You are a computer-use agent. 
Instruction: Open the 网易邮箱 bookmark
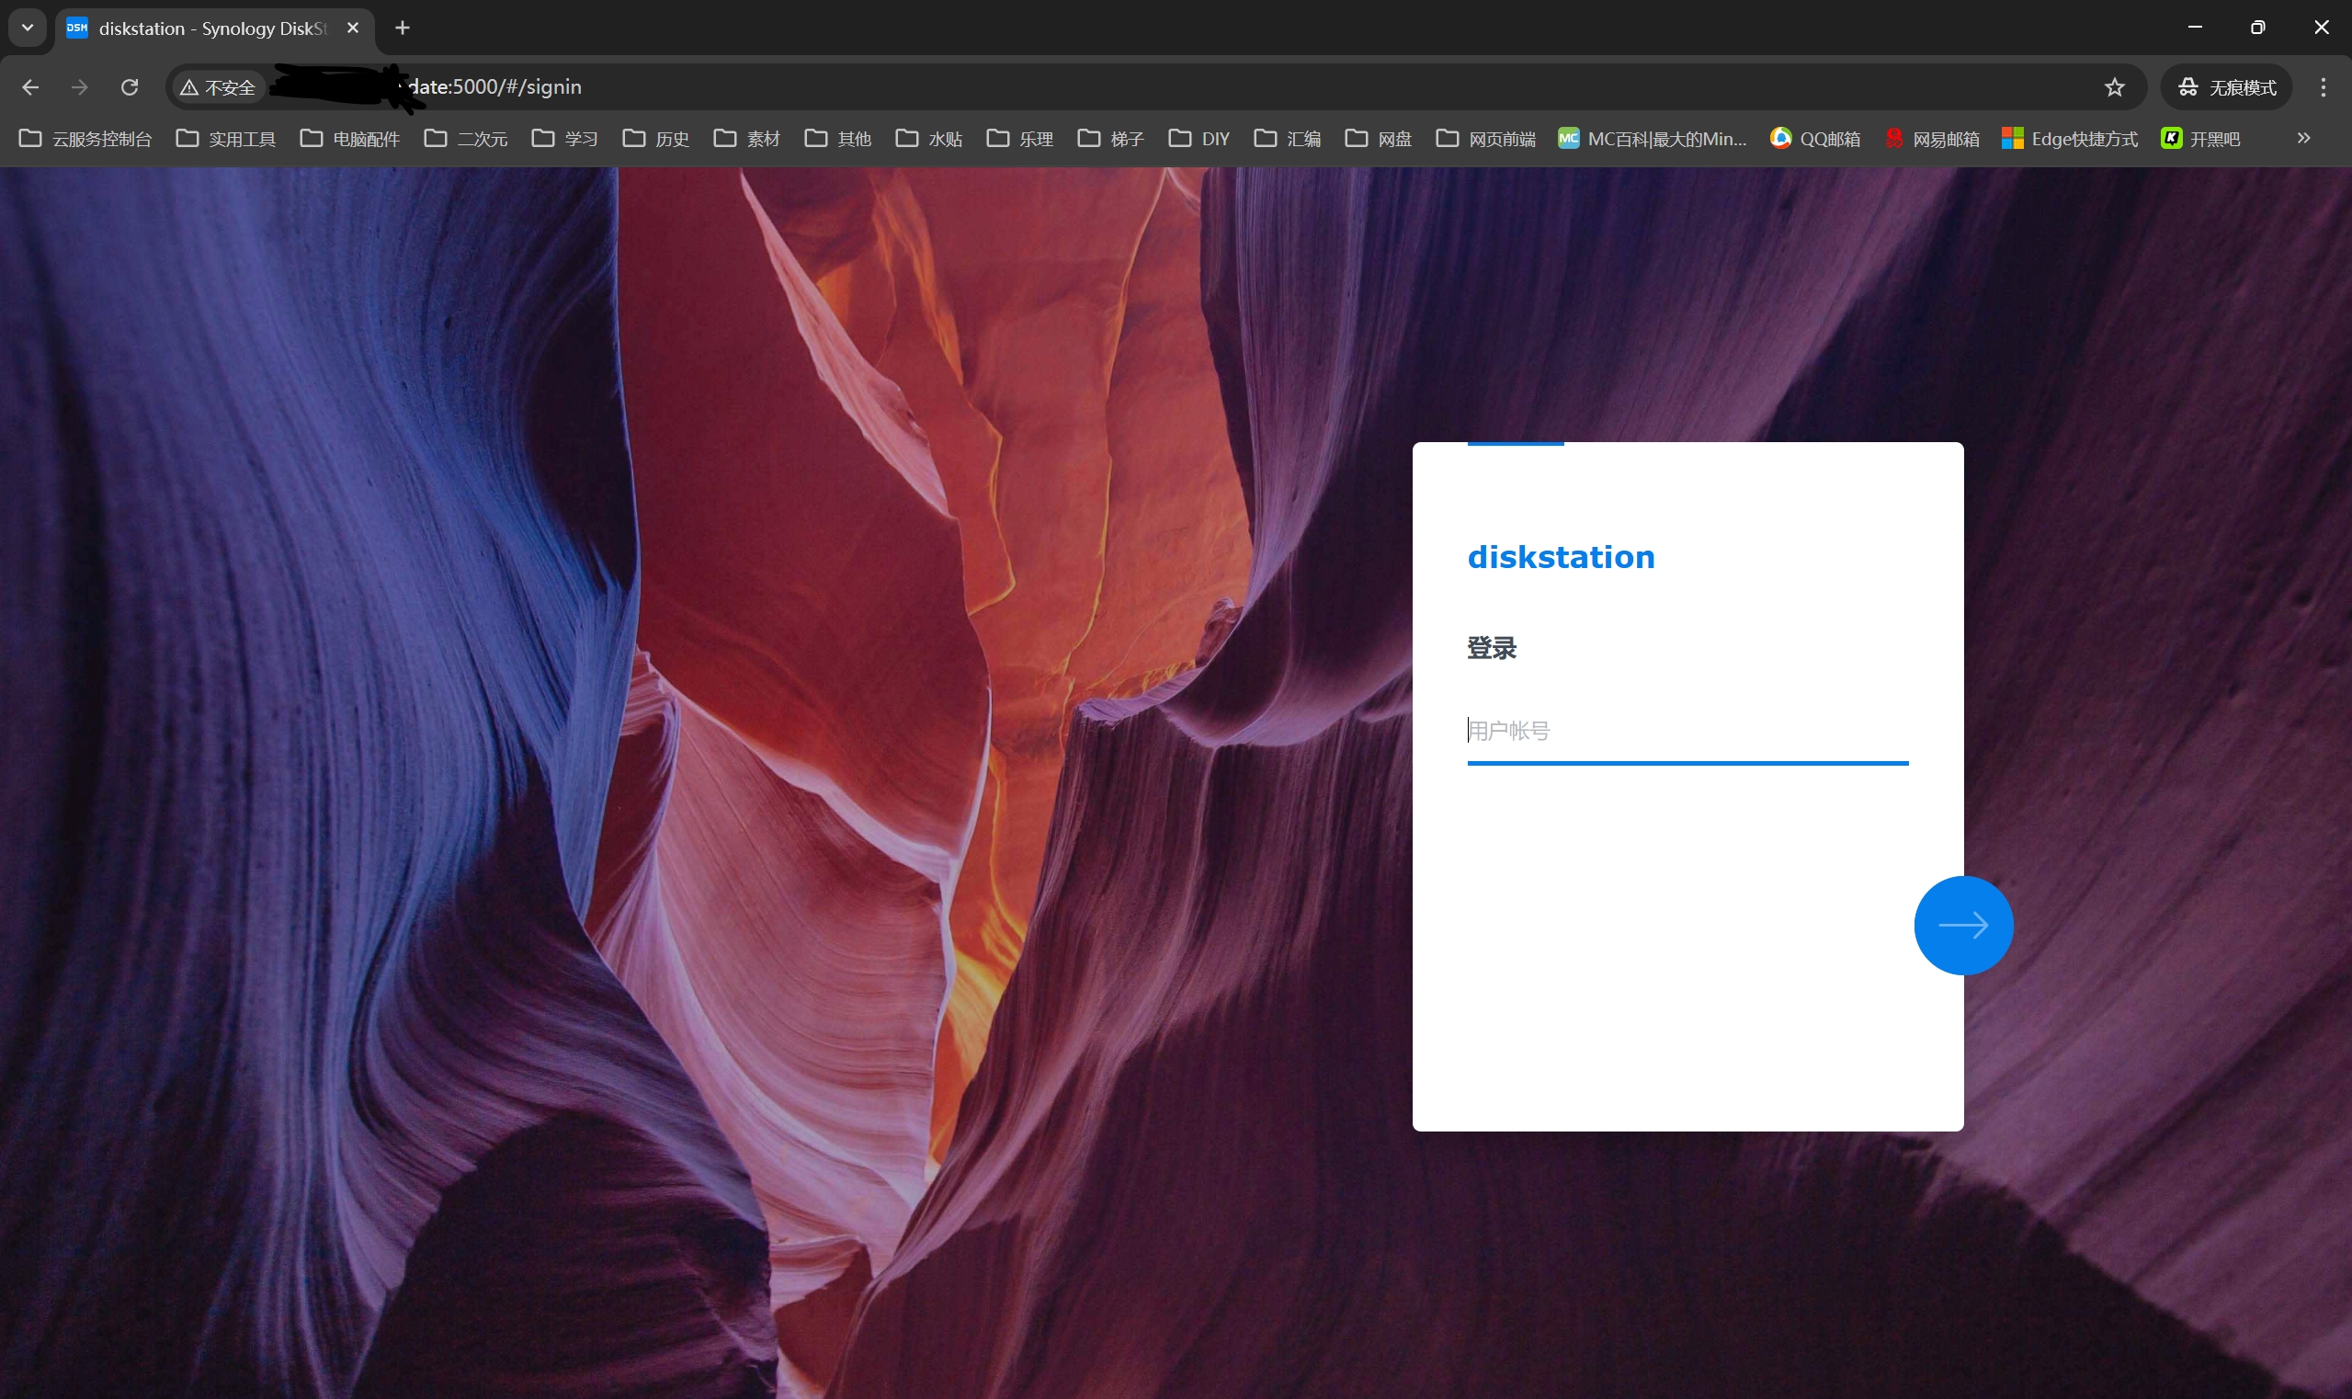click(1932, 139)
